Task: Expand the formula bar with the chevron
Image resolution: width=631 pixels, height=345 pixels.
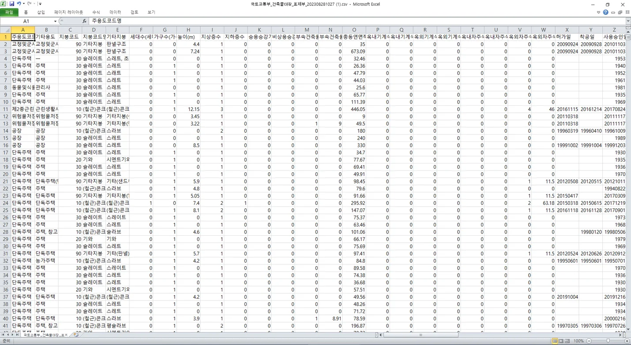Action: [x=627, y=21]
